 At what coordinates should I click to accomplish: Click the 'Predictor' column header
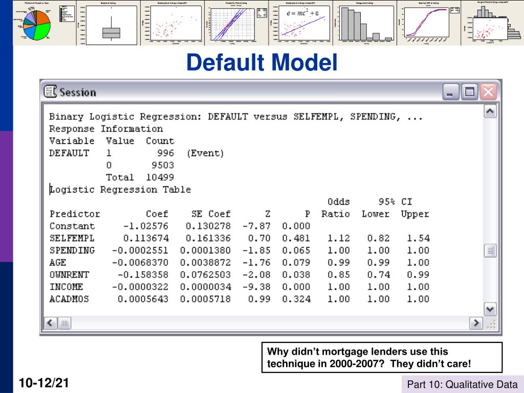tap(75, 214)
